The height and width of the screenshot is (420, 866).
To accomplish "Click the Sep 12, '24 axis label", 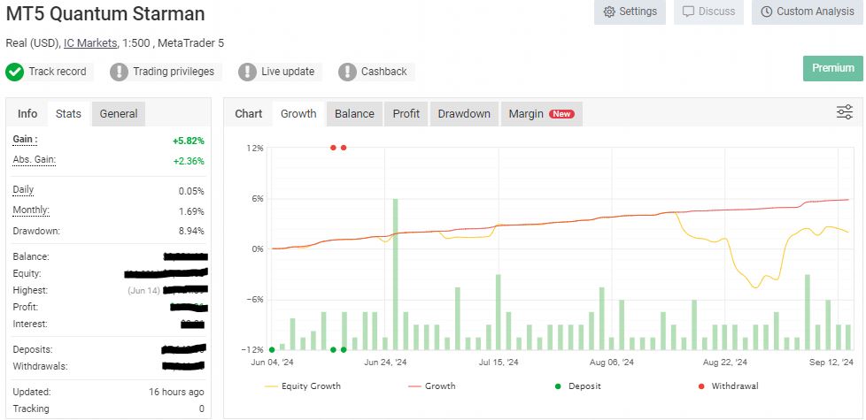I will (831, 363).
